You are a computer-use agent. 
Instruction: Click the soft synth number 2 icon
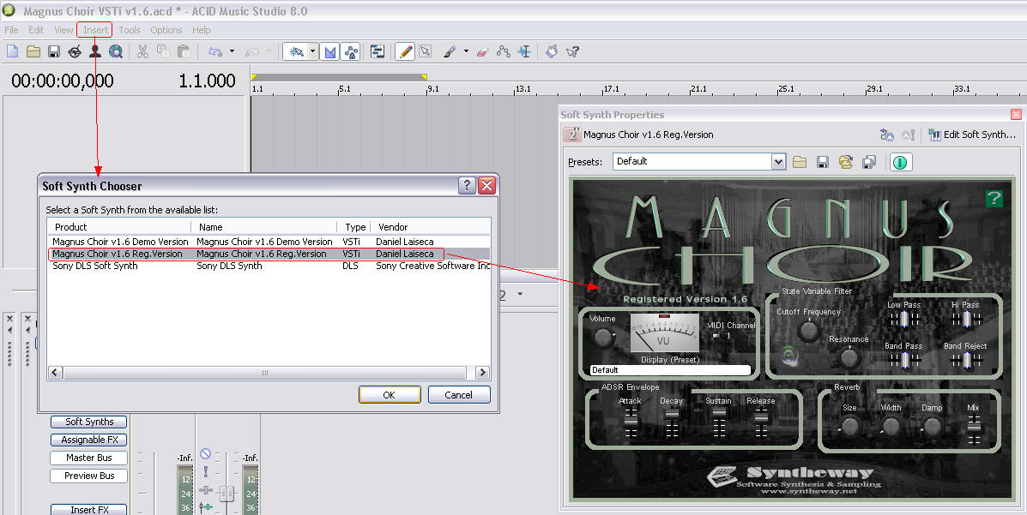572,135
